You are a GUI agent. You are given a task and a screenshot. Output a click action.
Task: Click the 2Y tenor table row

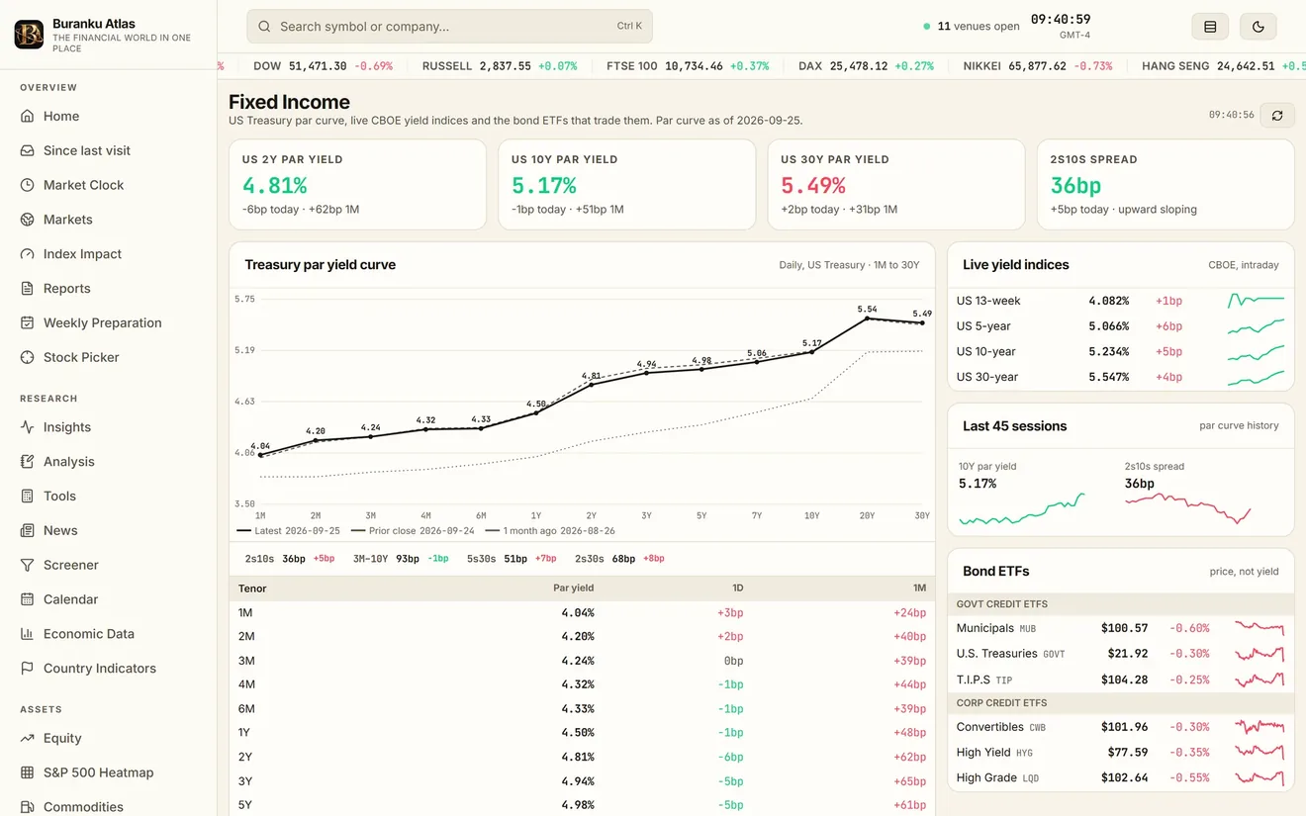pyautogui.click(x=582, y=757)
